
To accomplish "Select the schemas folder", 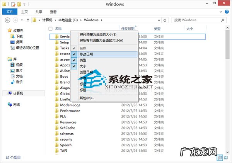I will 67,134.
